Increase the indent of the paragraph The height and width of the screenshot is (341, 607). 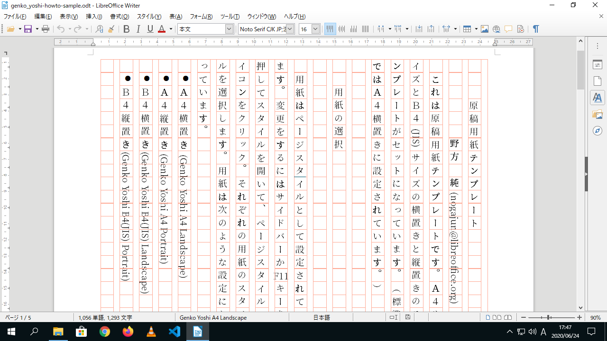point(419,29)
